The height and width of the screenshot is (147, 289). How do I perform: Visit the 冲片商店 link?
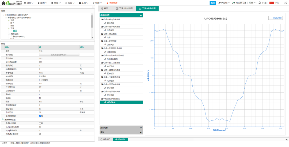pyautogui.click(x=112, y=3)
